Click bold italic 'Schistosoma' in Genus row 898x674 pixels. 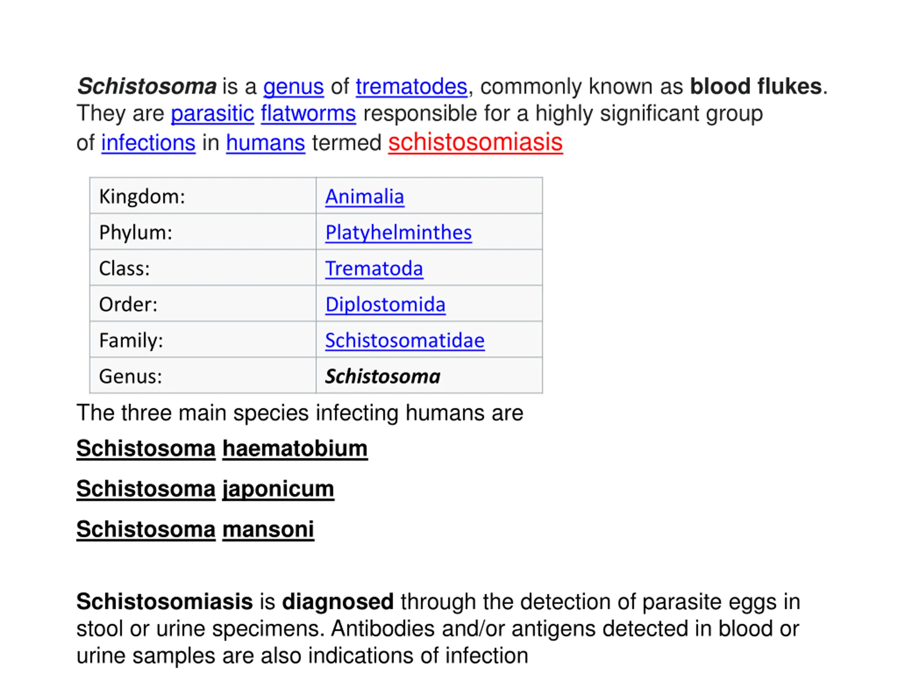point(382,376)
